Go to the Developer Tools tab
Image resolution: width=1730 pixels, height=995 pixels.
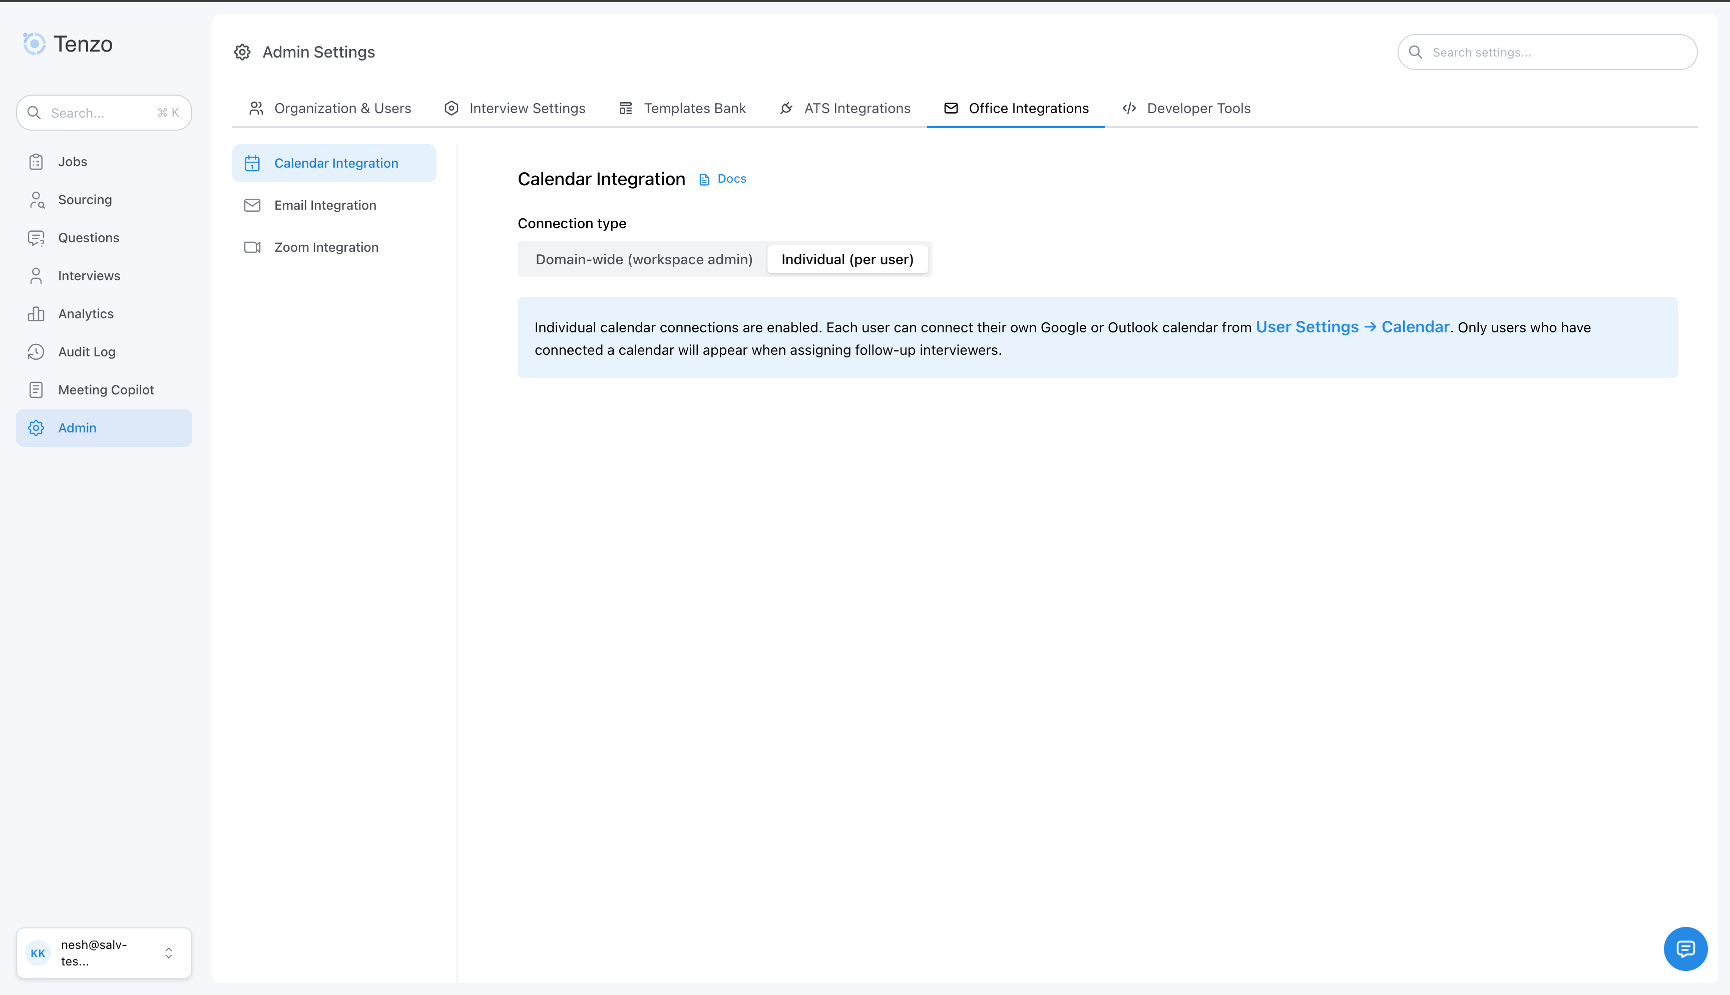point(1186,108)
